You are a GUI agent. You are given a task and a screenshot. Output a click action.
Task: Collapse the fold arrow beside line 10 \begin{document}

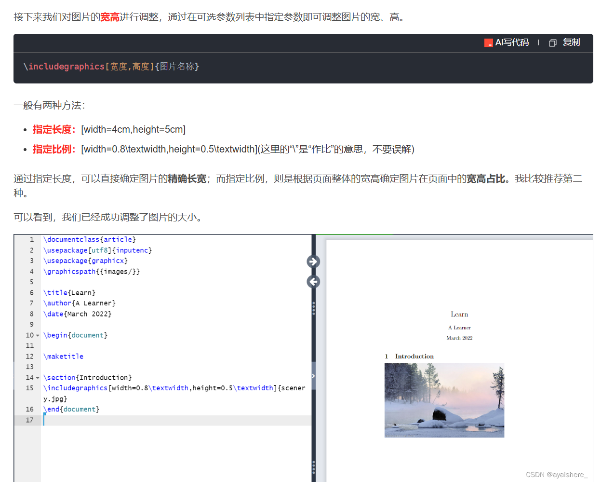tap(38, 335)
